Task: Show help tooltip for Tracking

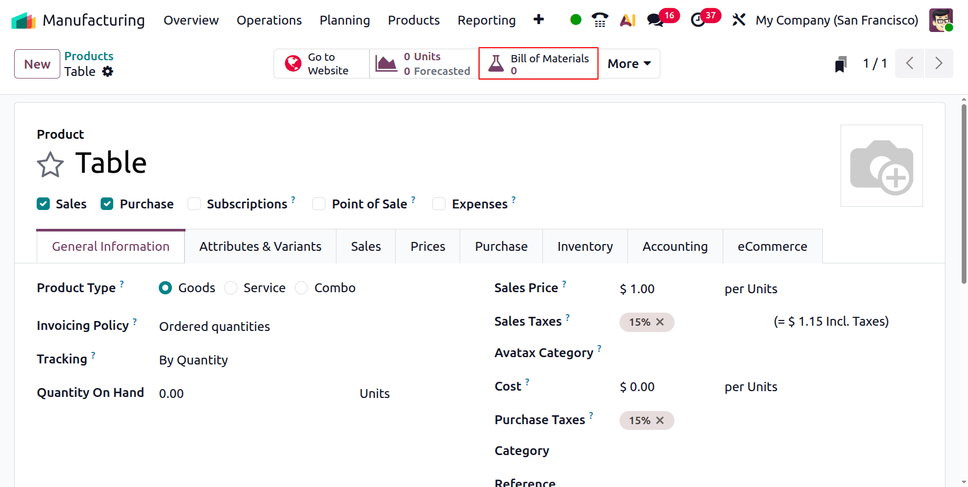Action: click(93, 355)
